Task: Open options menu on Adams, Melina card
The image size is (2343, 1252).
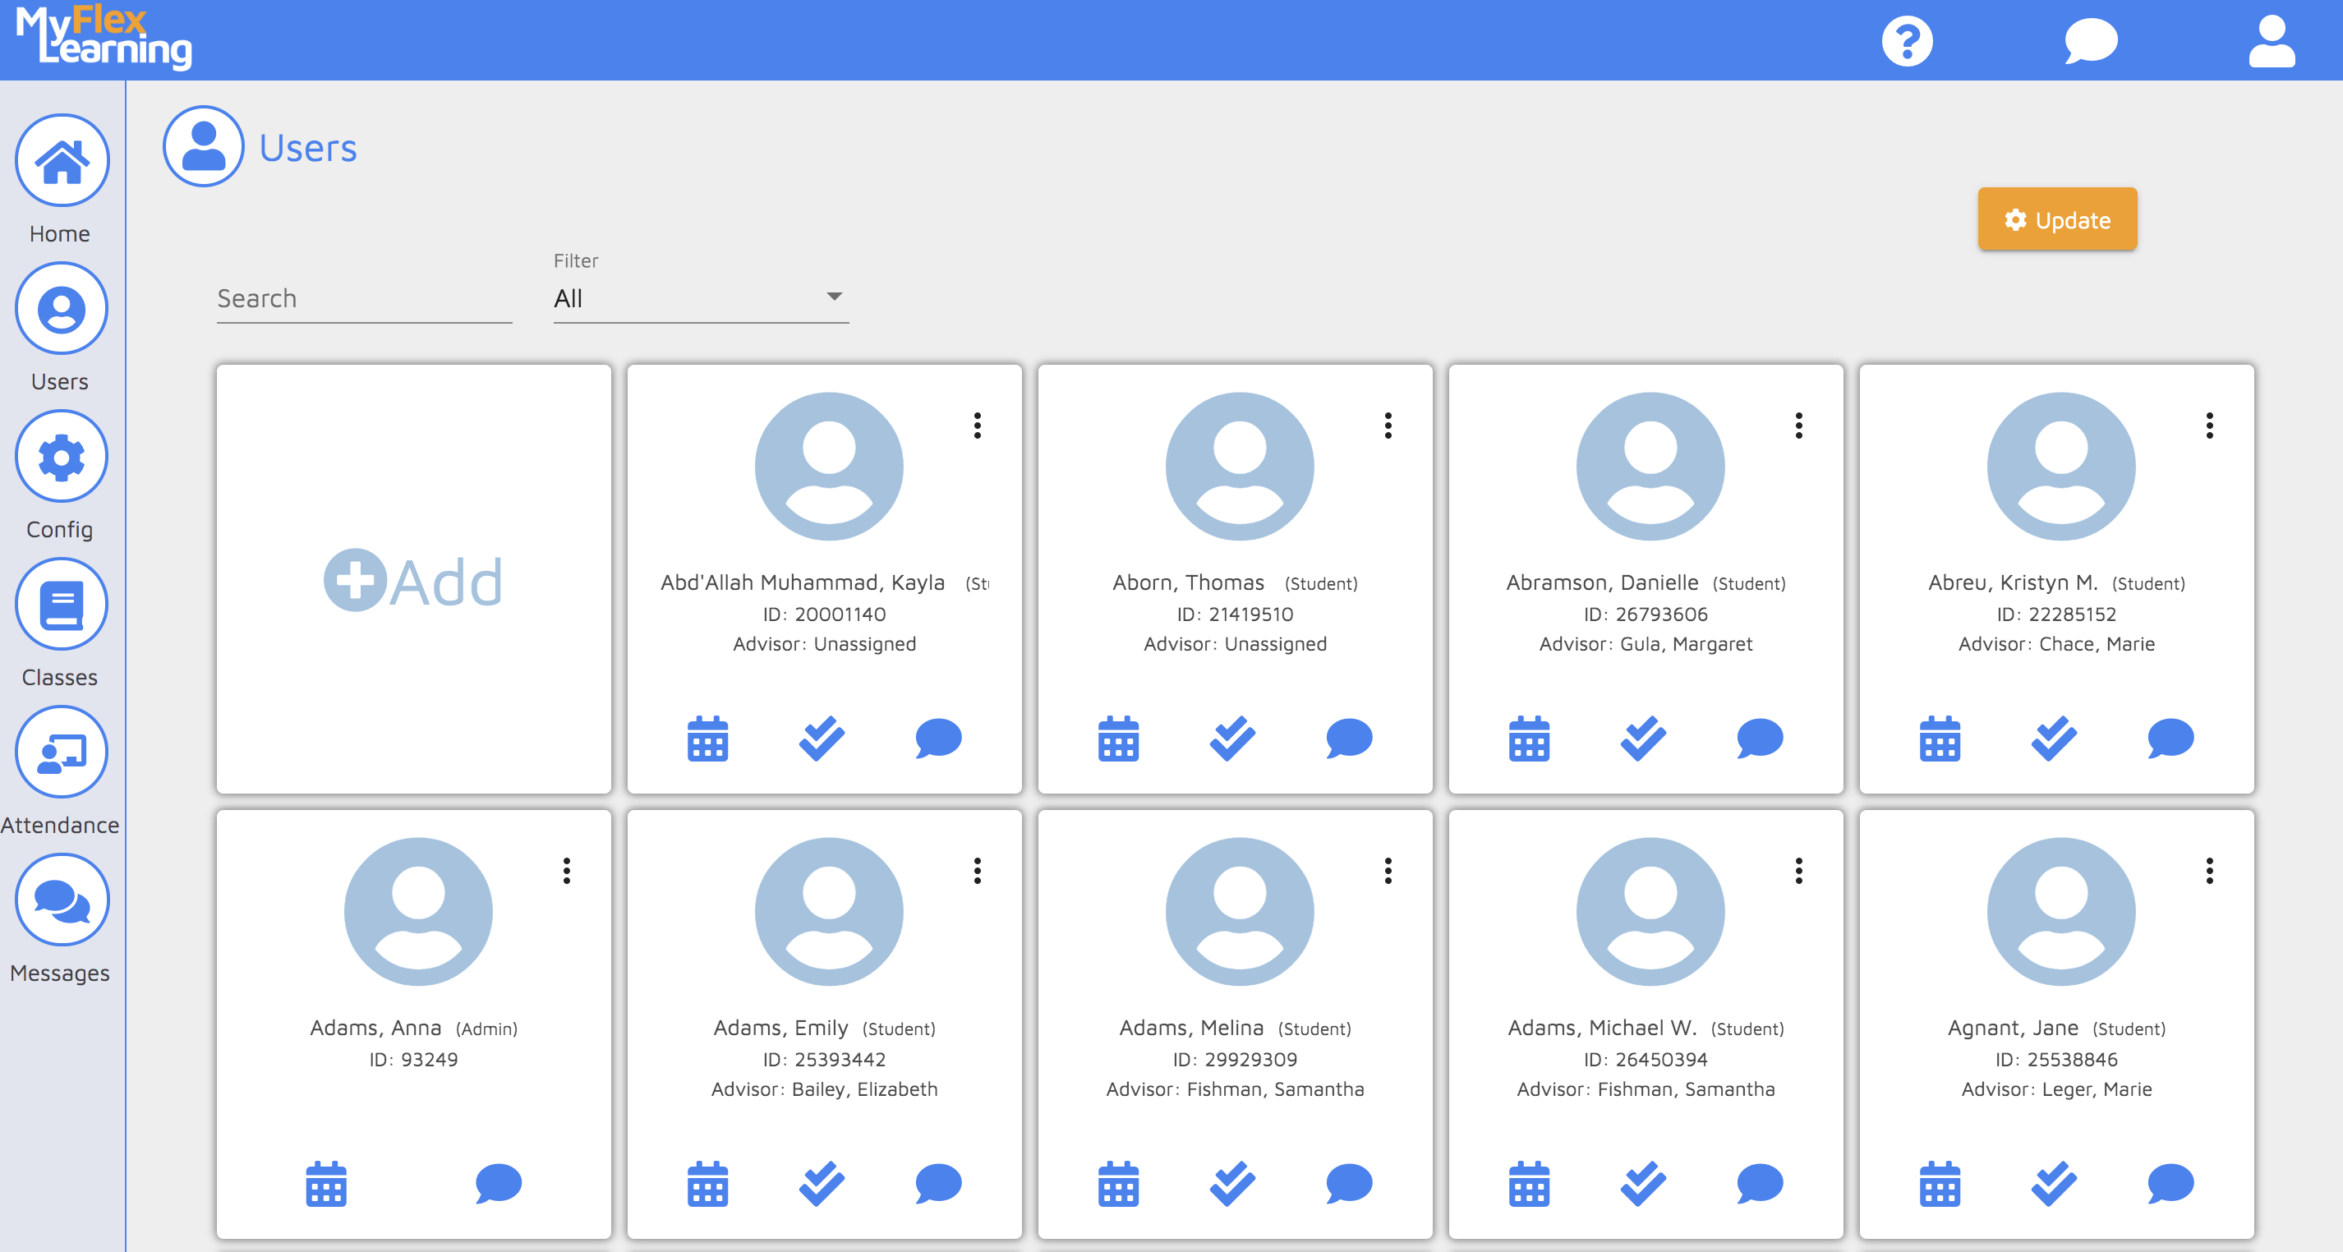Action: coord(1387,871)
